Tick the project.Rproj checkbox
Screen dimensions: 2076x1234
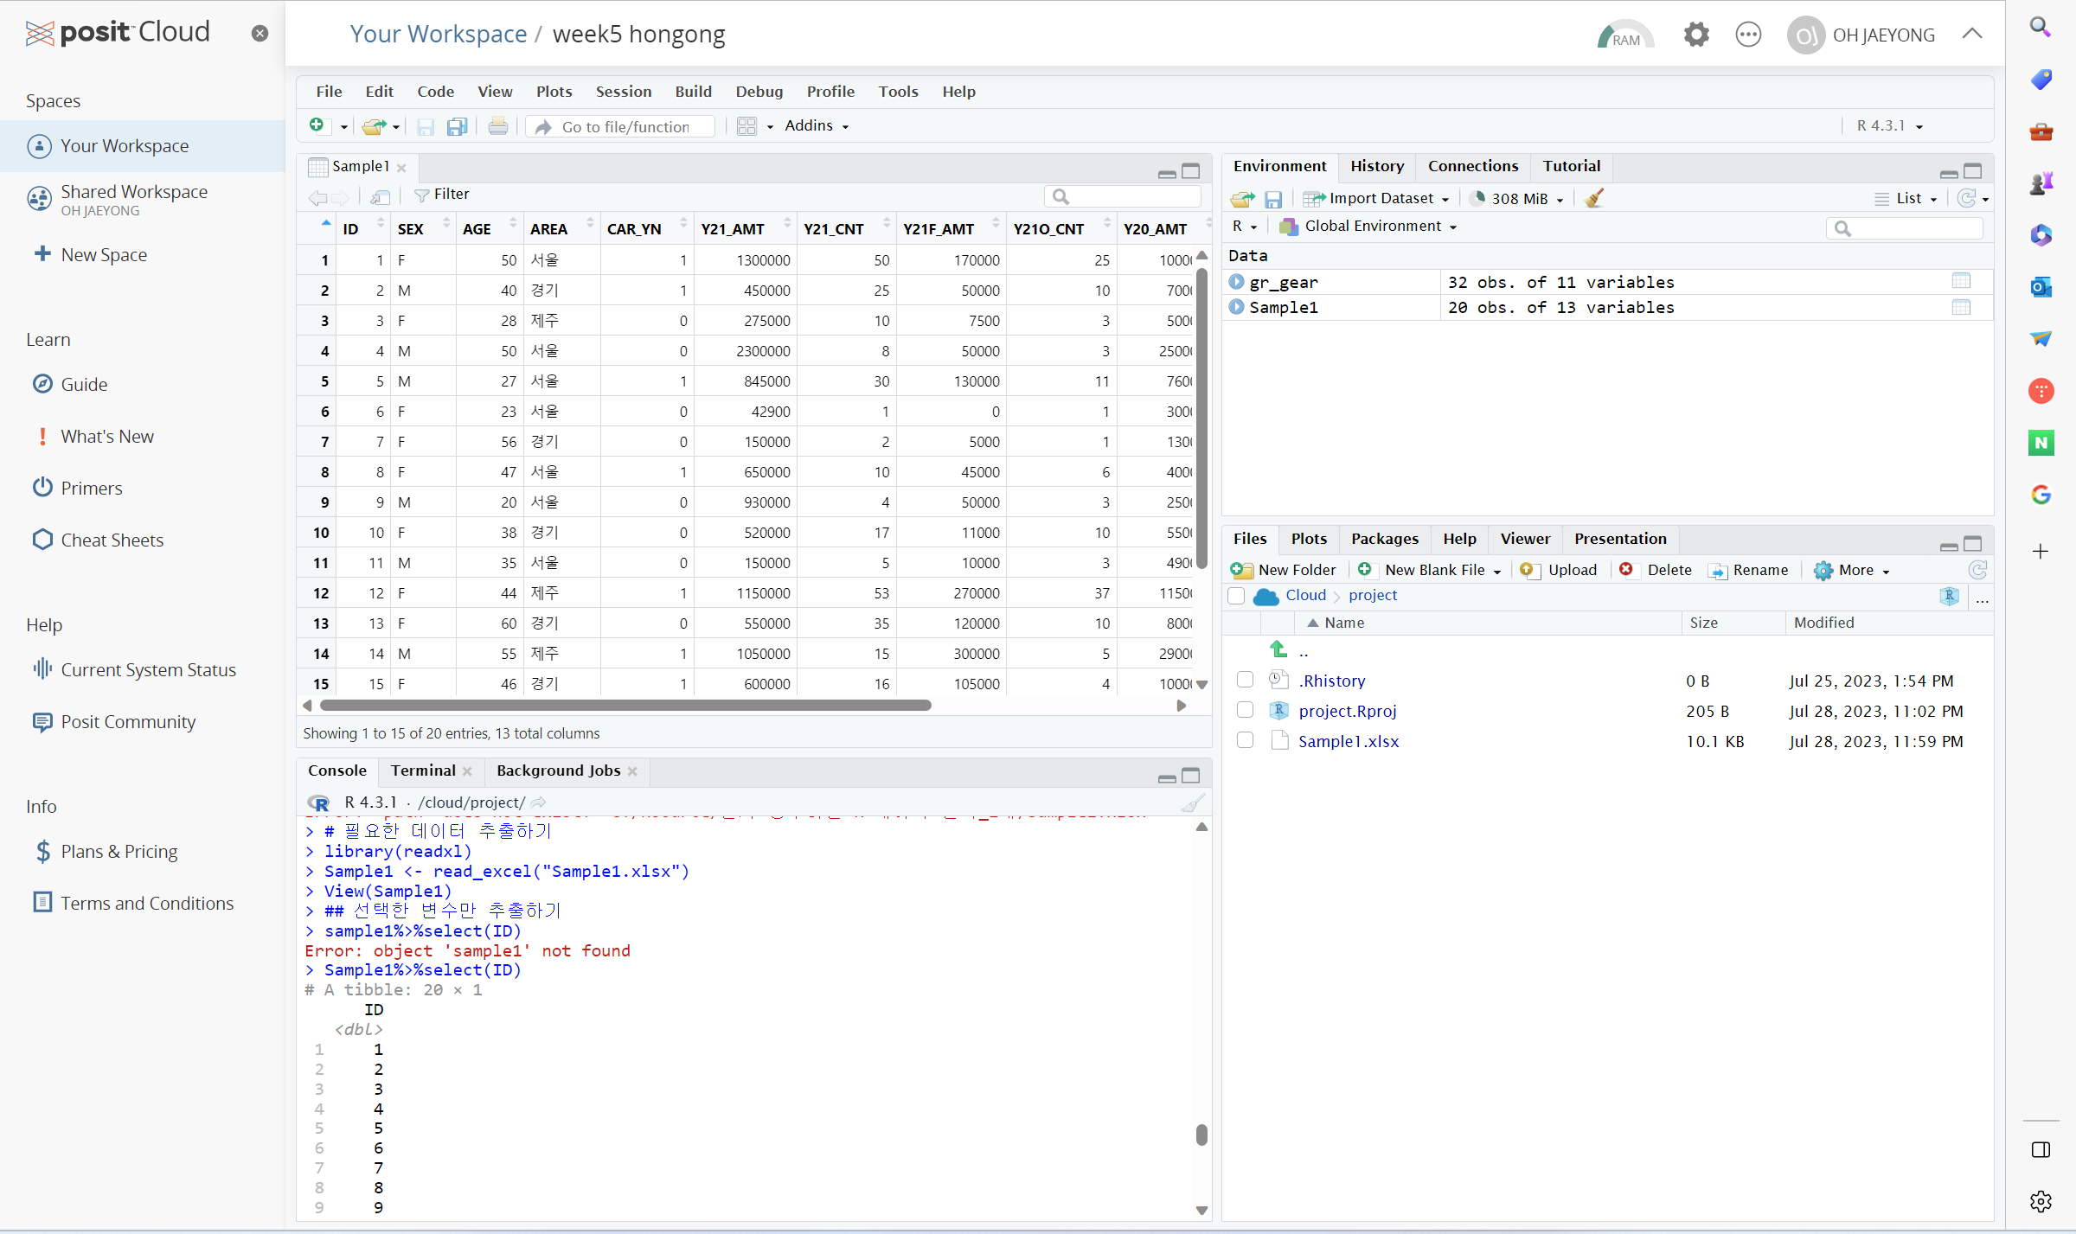pos(1245,711)
